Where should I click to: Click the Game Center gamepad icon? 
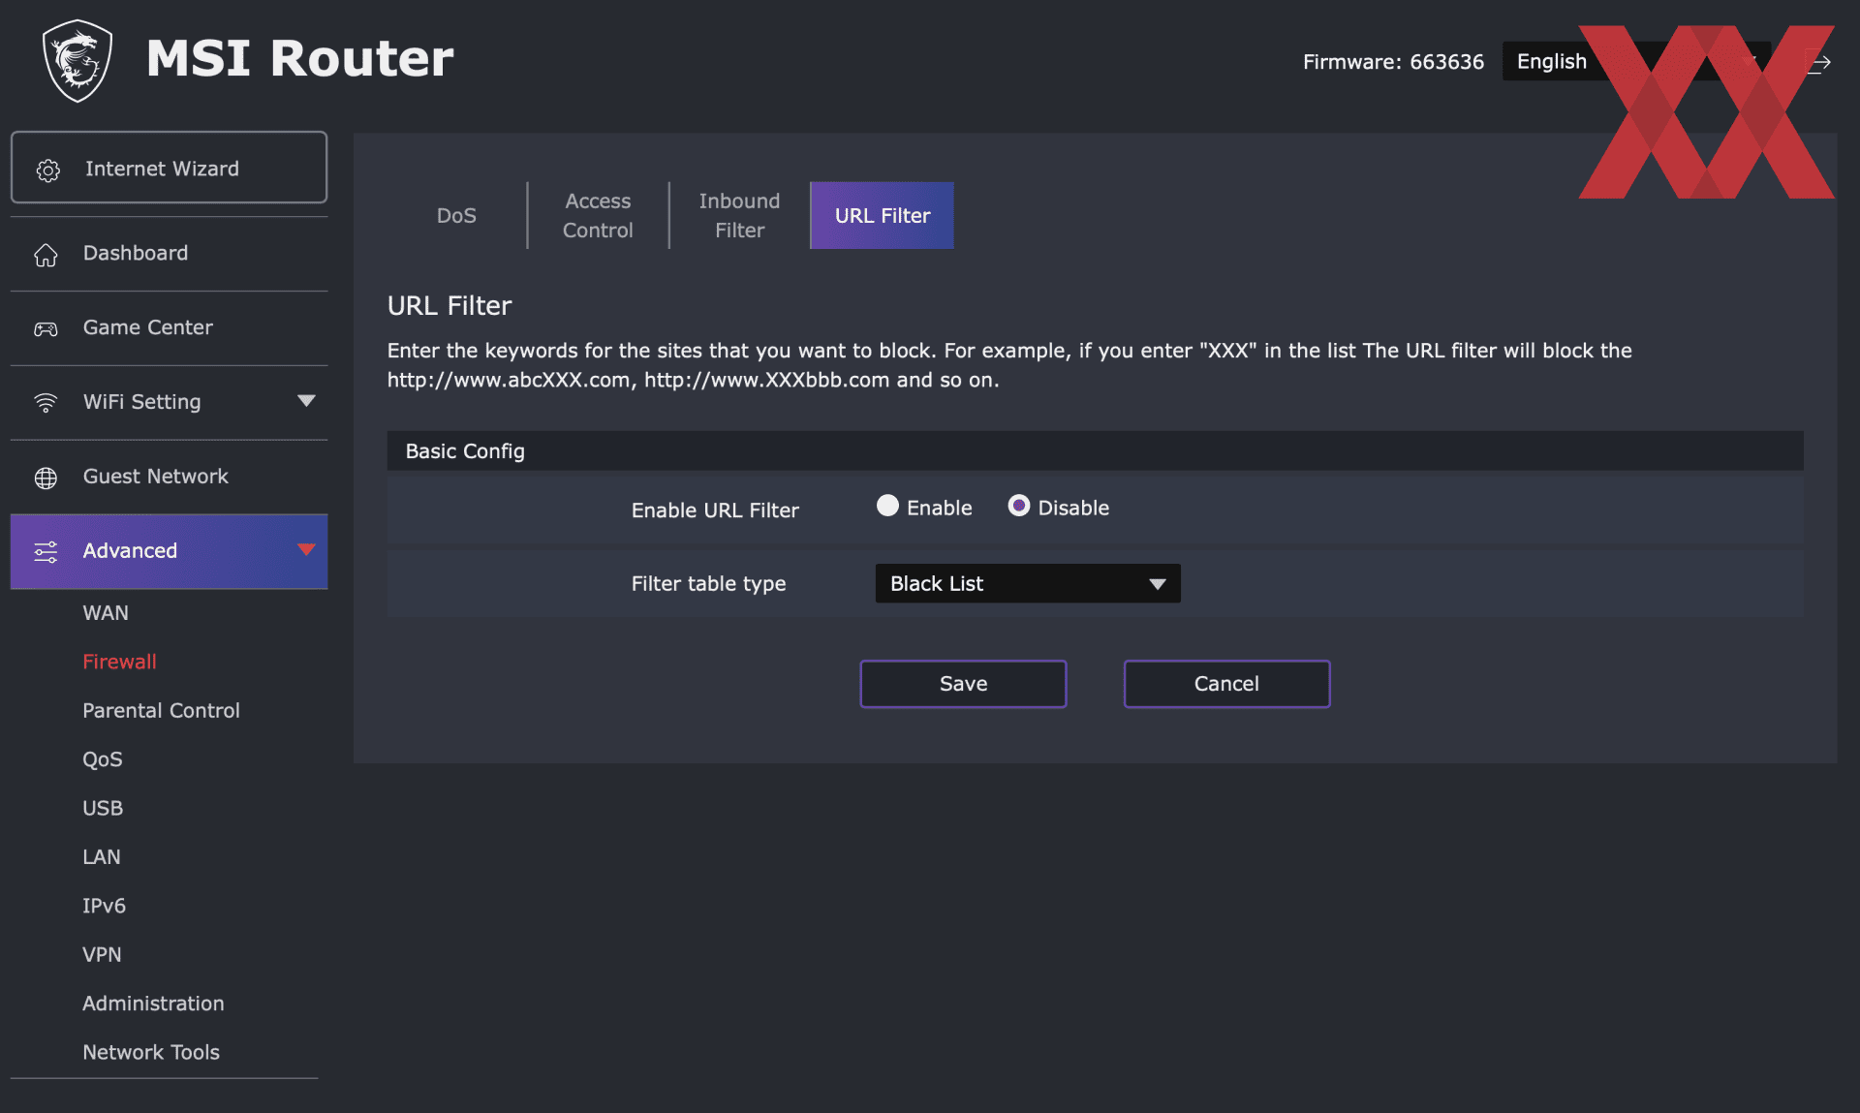[x=46, y=329]
